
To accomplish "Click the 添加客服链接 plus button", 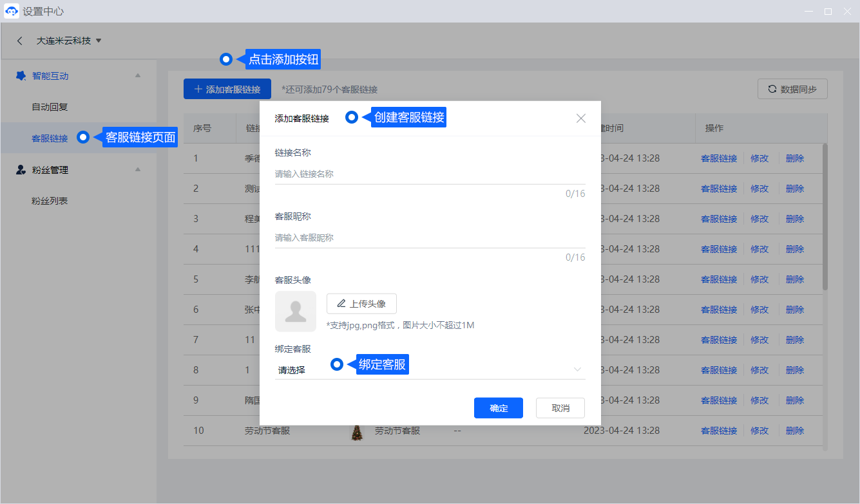I will pos(227,89).
